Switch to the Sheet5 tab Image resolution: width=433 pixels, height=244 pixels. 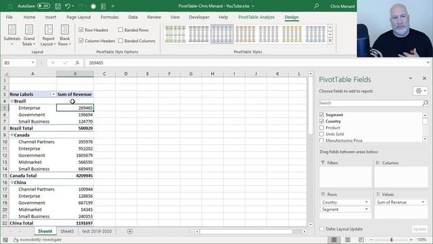coord(67,231)
